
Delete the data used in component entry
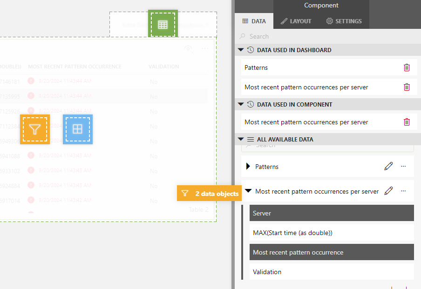(407, 122)
